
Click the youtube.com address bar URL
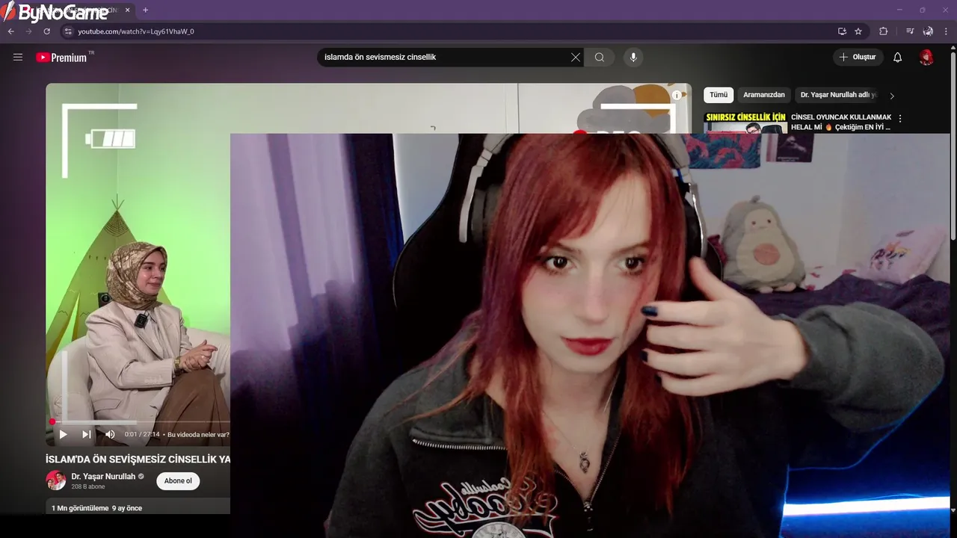pyautogui.click(x=136, y=31)
